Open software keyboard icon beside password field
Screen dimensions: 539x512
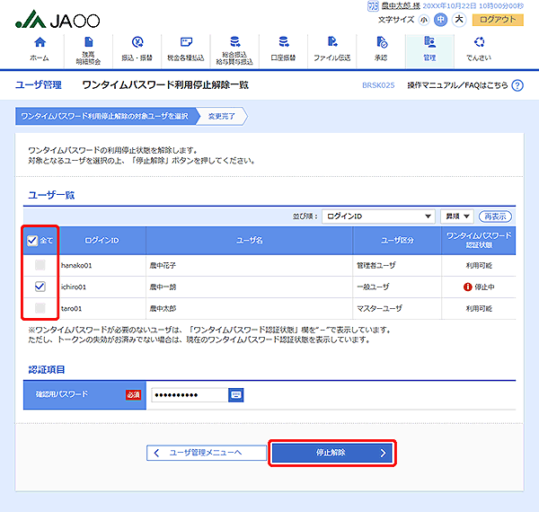[236, 394]
